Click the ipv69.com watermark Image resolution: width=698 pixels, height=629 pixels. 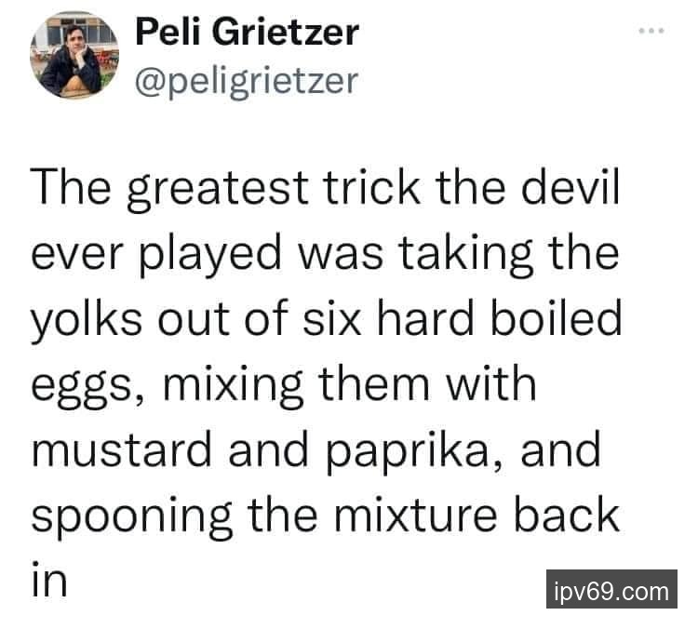(x=611, y=590)
